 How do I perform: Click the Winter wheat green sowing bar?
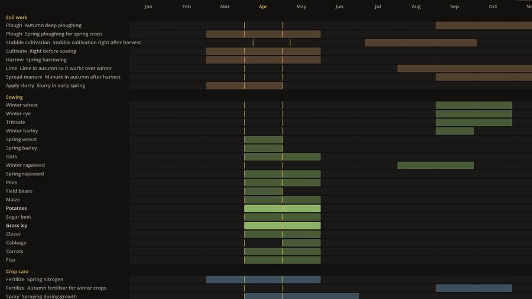coord(473,105)
